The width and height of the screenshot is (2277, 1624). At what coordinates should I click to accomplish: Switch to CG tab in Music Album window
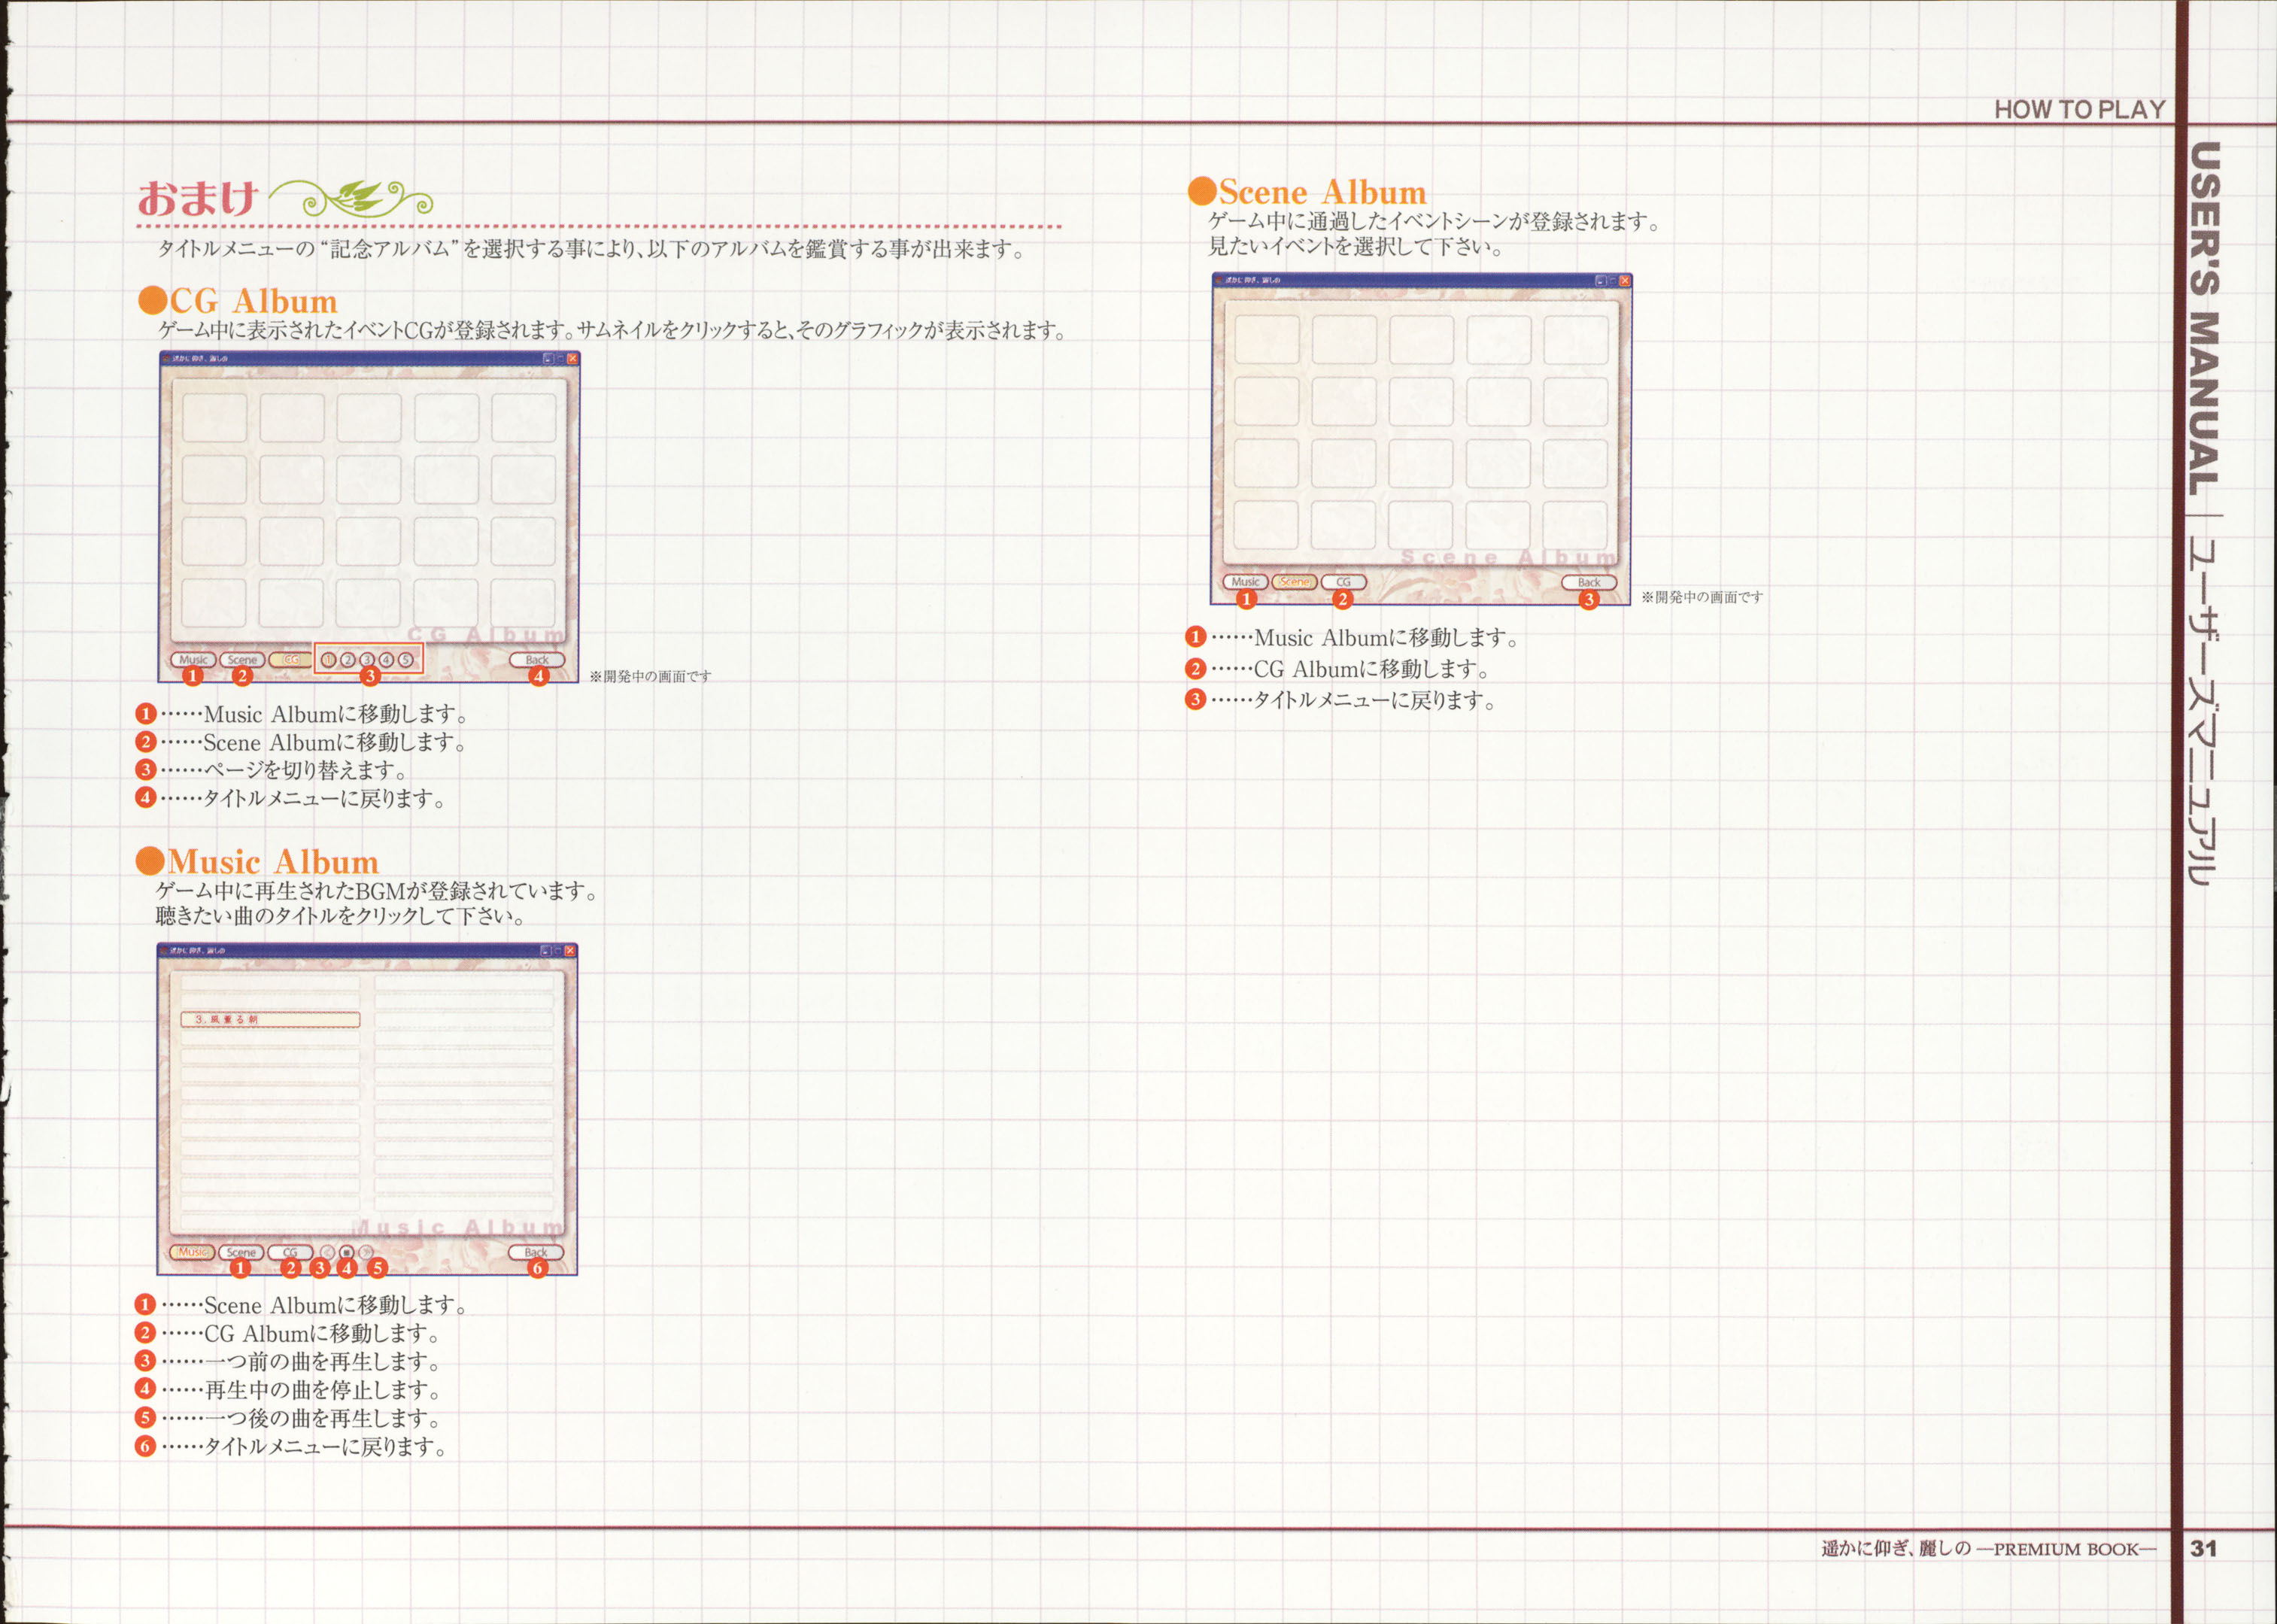pos(290,1253)
